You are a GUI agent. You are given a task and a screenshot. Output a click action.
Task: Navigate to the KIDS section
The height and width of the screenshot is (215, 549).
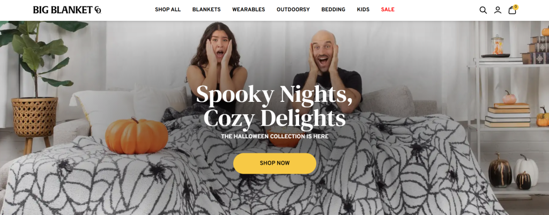tap(363, 10)
